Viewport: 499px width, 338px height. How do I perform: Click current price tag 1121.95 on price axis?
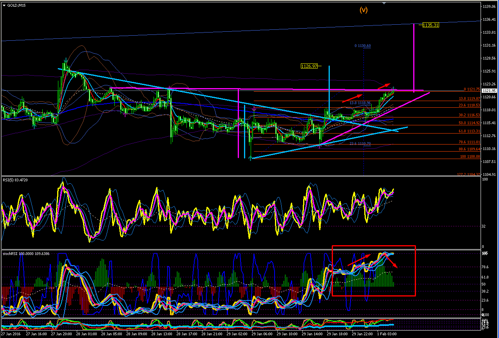pyautogui.click(x=490, y=90)
